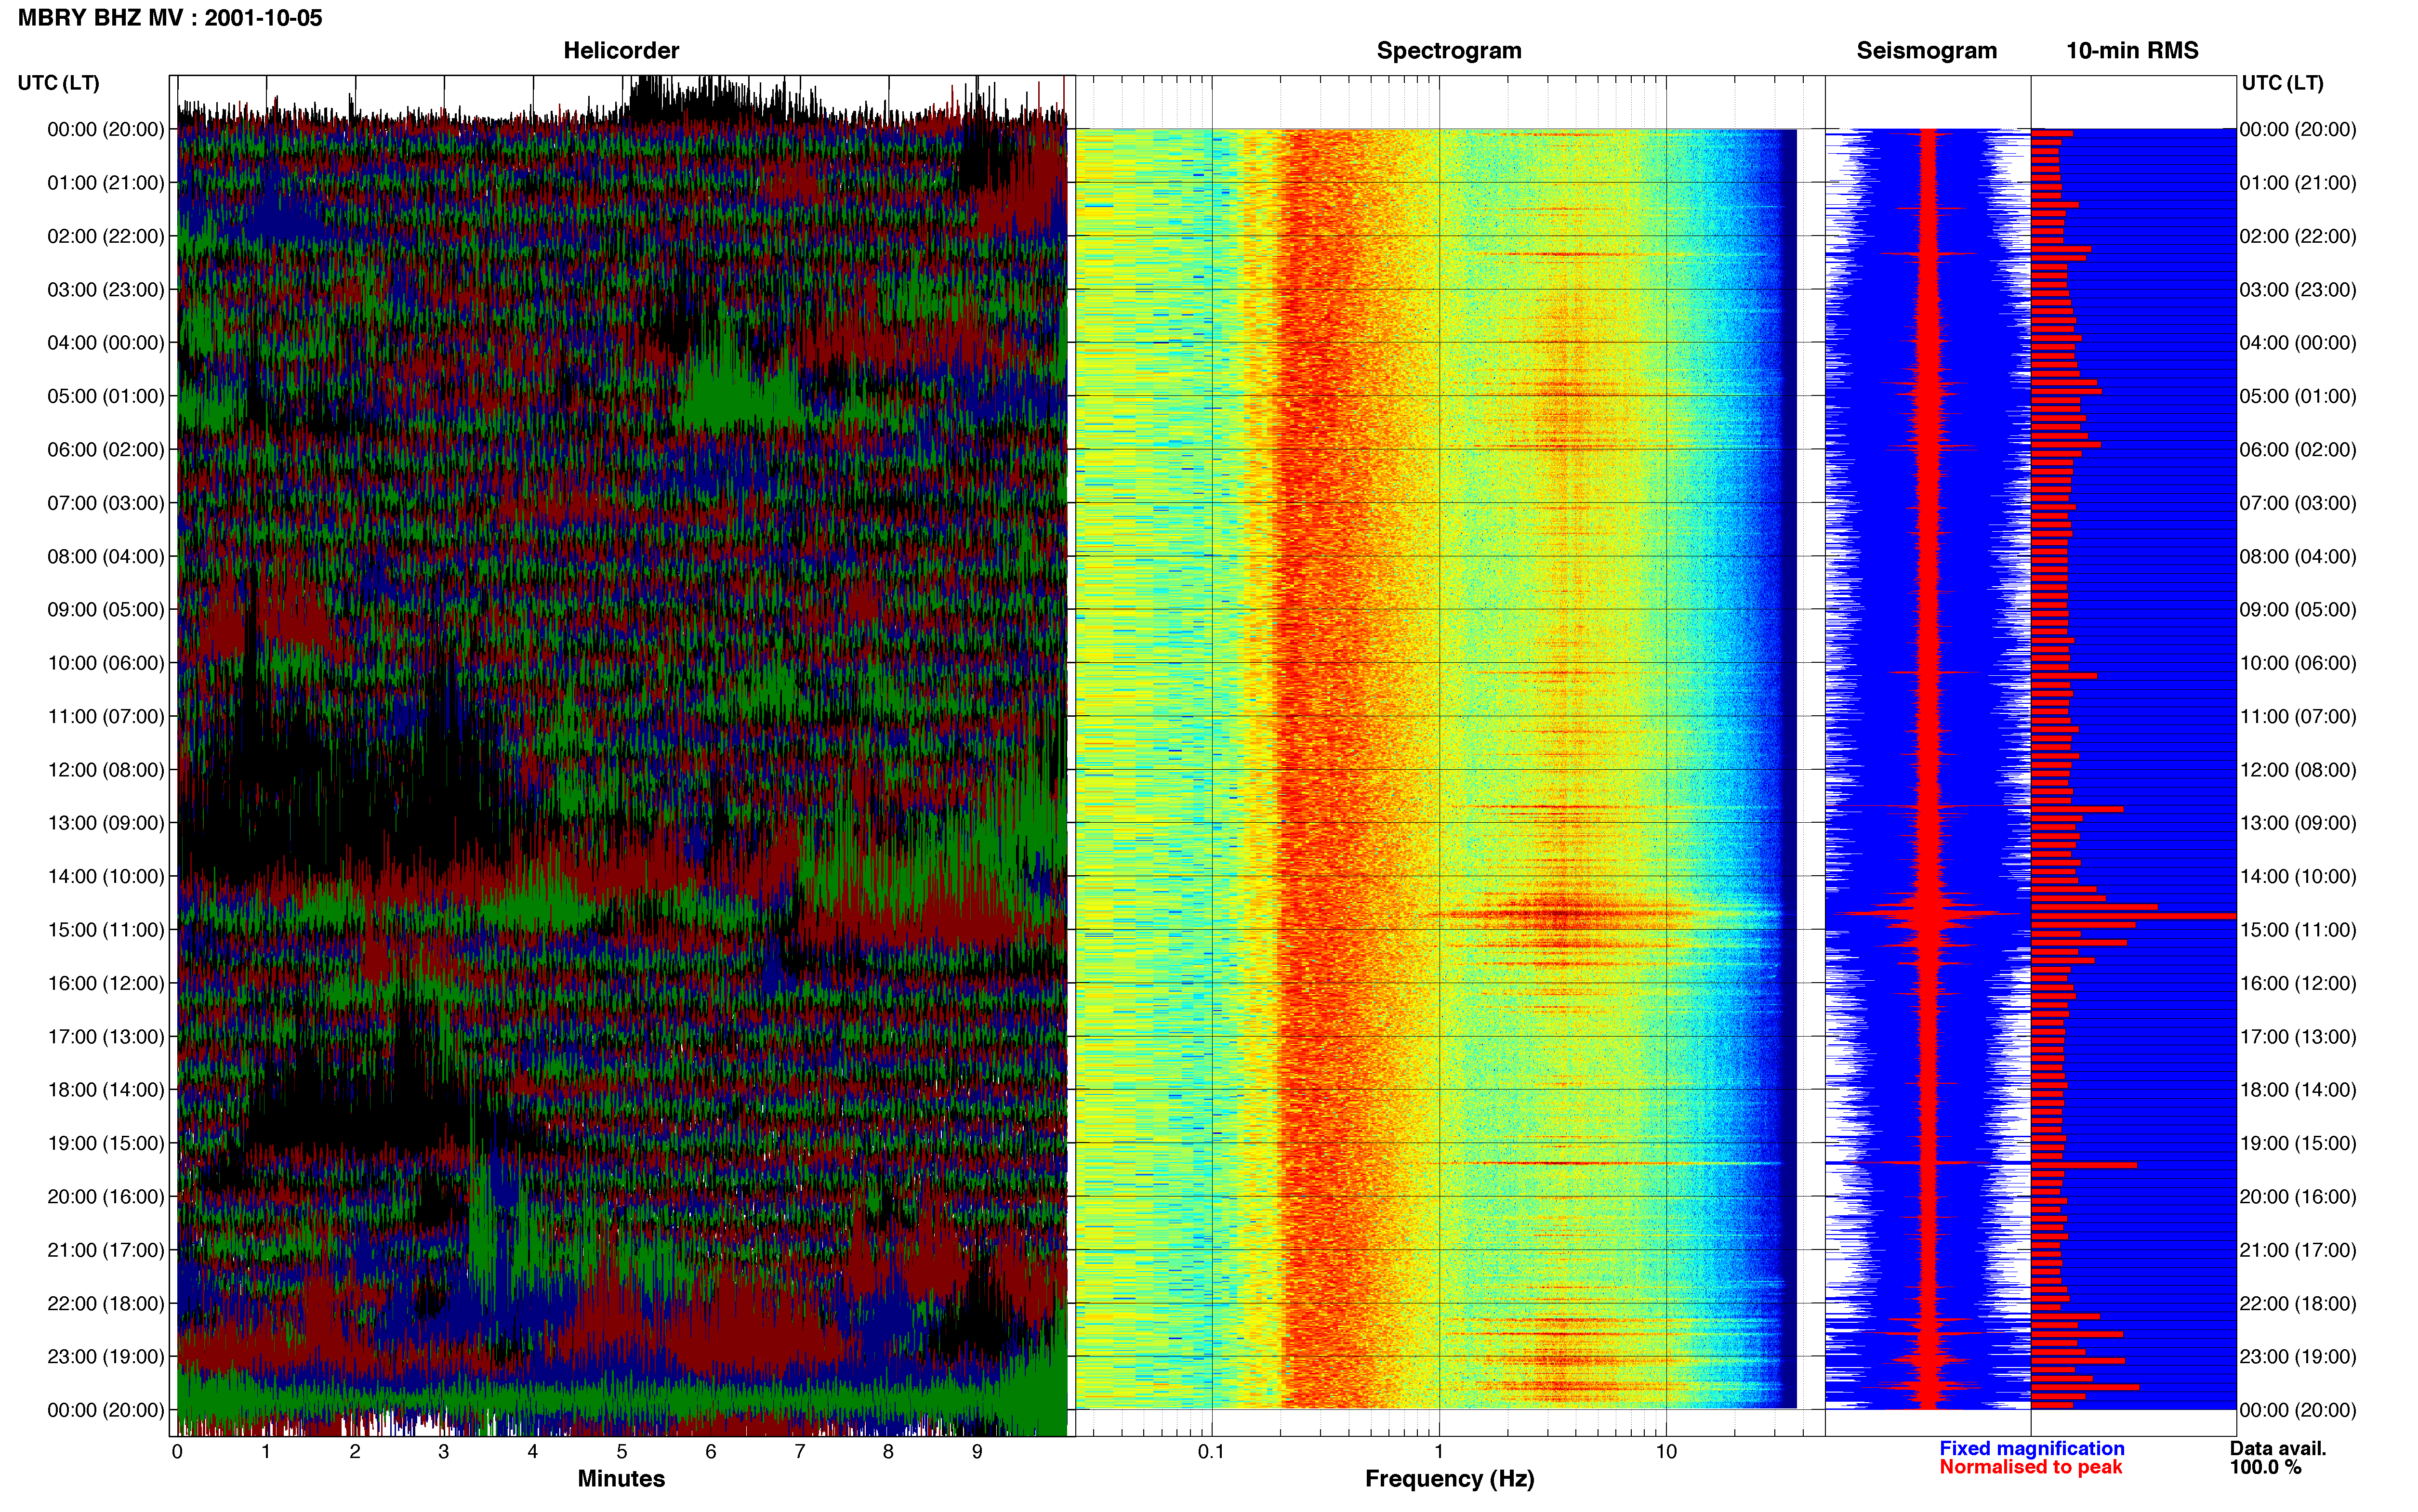Select the 'Spectrogram' panel heading
Viewport: 2418px width, 1512px height.
click(x=1449, y=51)
